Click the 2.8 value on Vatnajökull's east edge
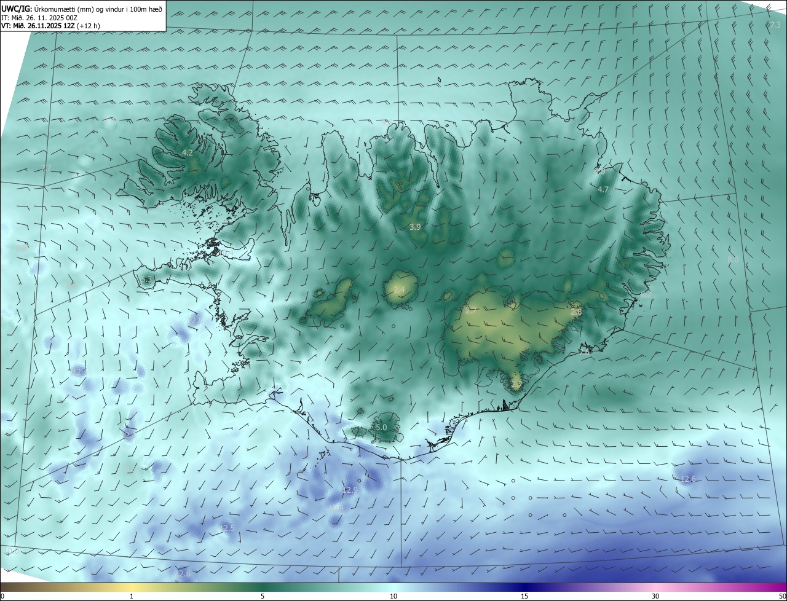 [576, 312]
